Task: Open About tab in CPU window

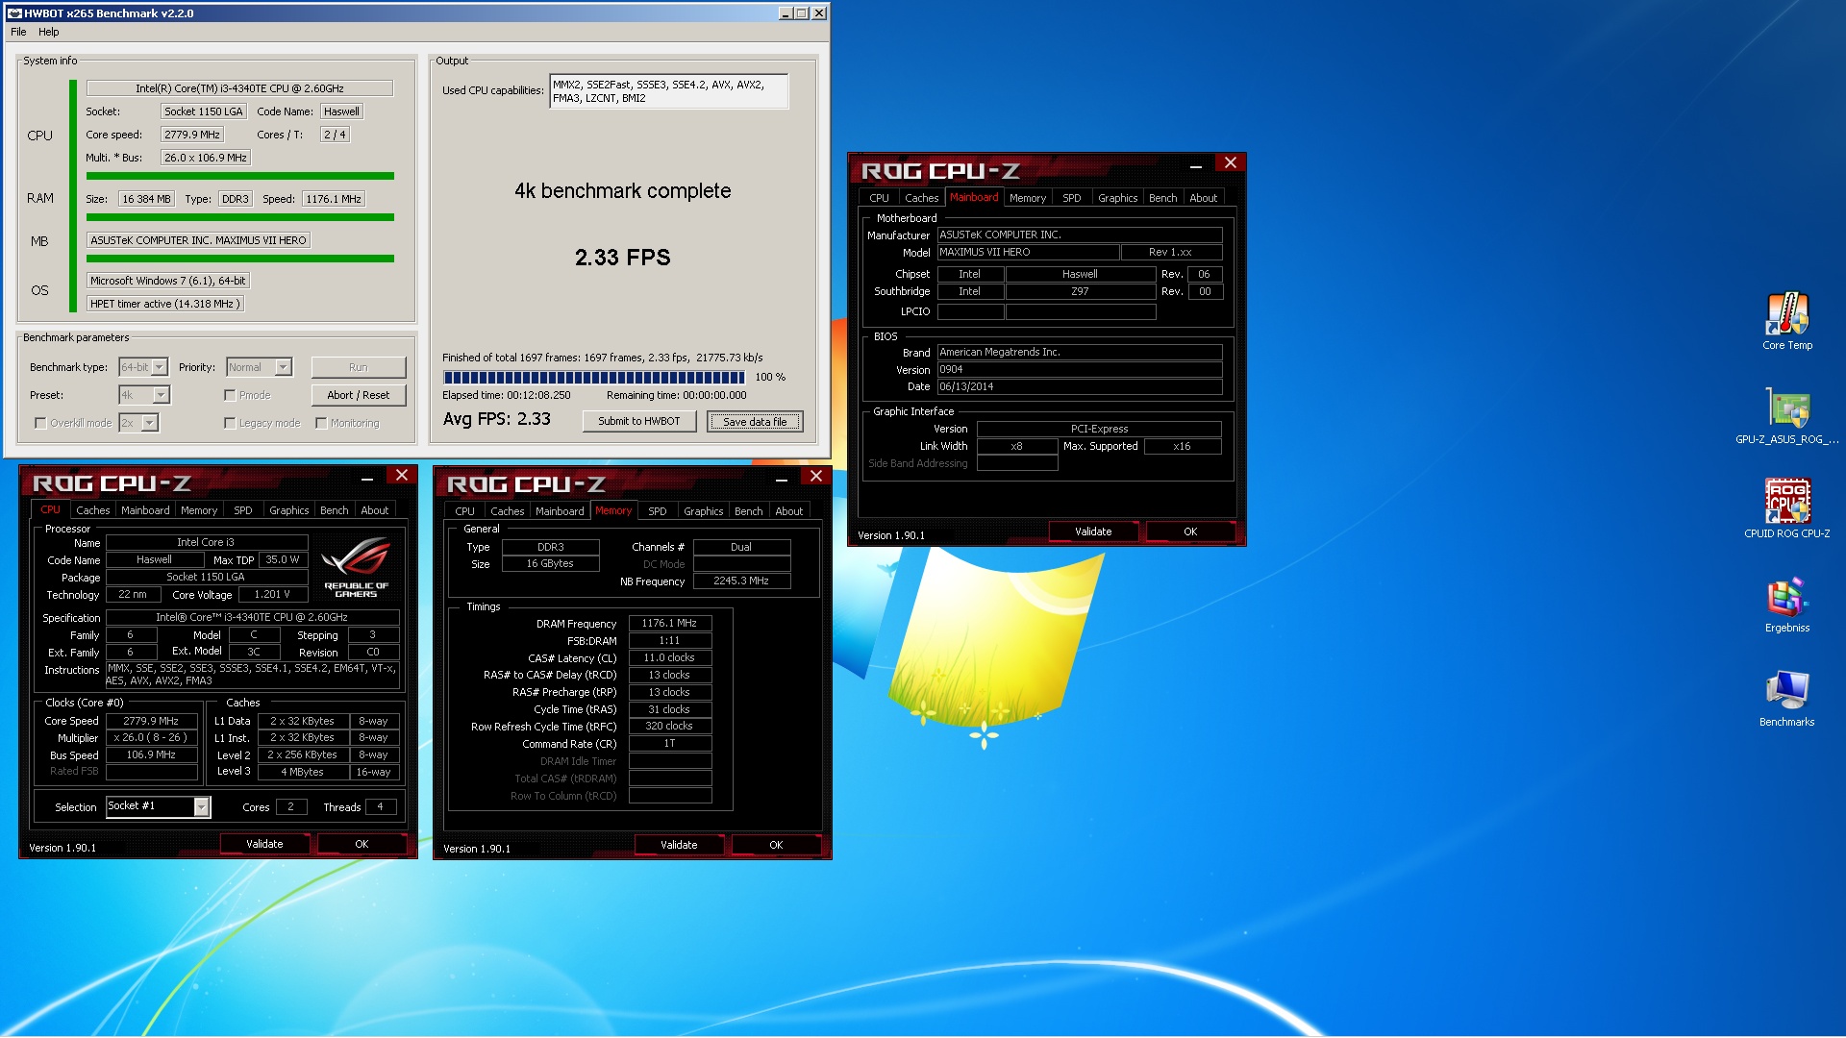Action: click(x=375, y=510)
